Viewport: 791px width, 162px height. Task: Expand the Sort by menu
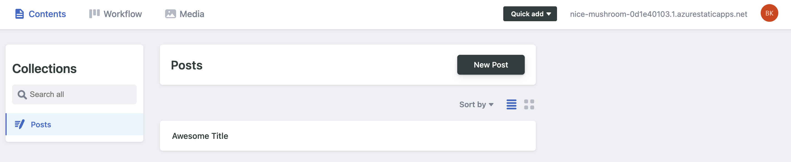[473, 104]
